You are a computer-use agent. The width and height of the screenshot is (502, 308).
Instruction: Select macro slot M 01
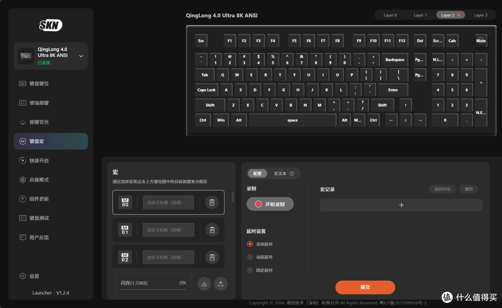[125, 229]
